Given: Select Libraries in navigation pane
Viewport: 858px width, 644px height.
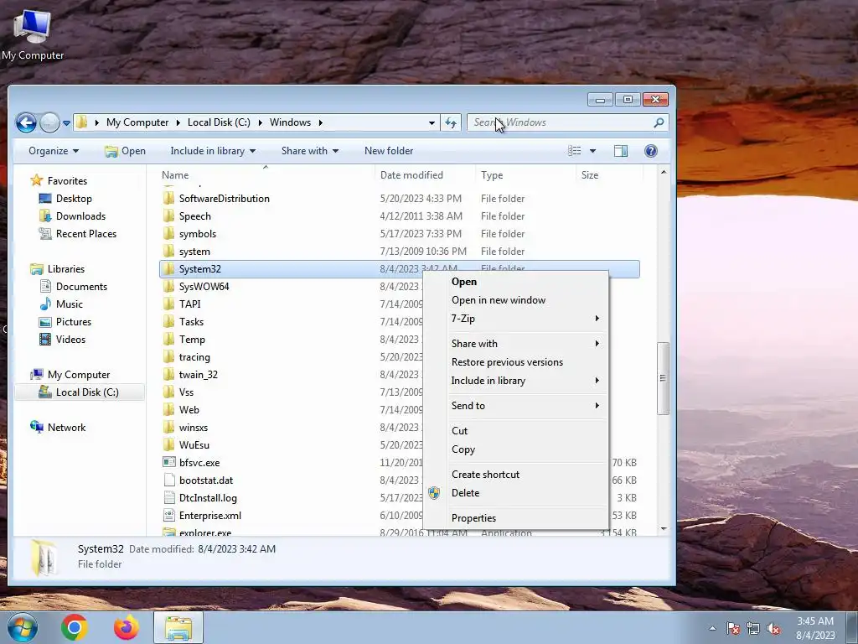Looking at the screenshot, I should 58,269.
